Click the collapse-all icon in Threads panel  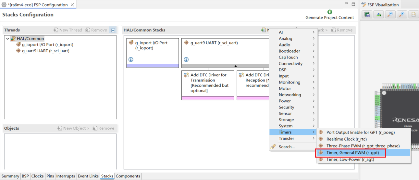click(113, 30)
